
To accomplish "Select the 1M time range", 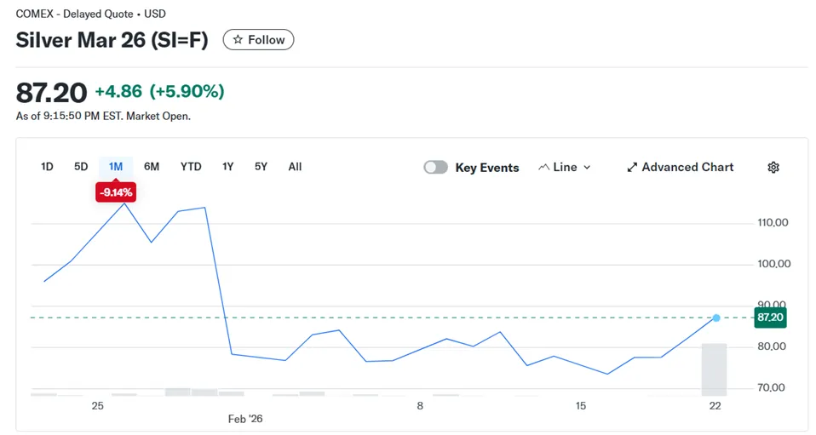I will point(116,167).
